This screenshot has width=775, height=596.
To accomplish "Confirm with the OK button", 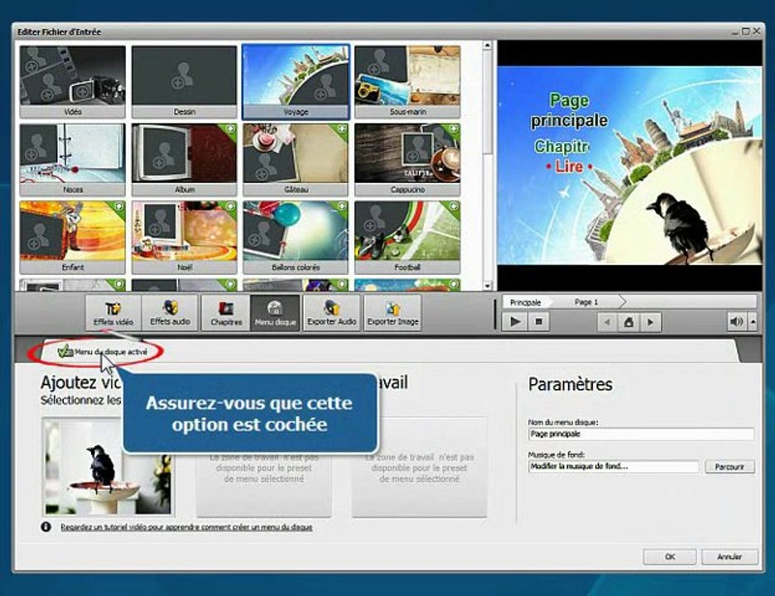I will tap(670, 556).
